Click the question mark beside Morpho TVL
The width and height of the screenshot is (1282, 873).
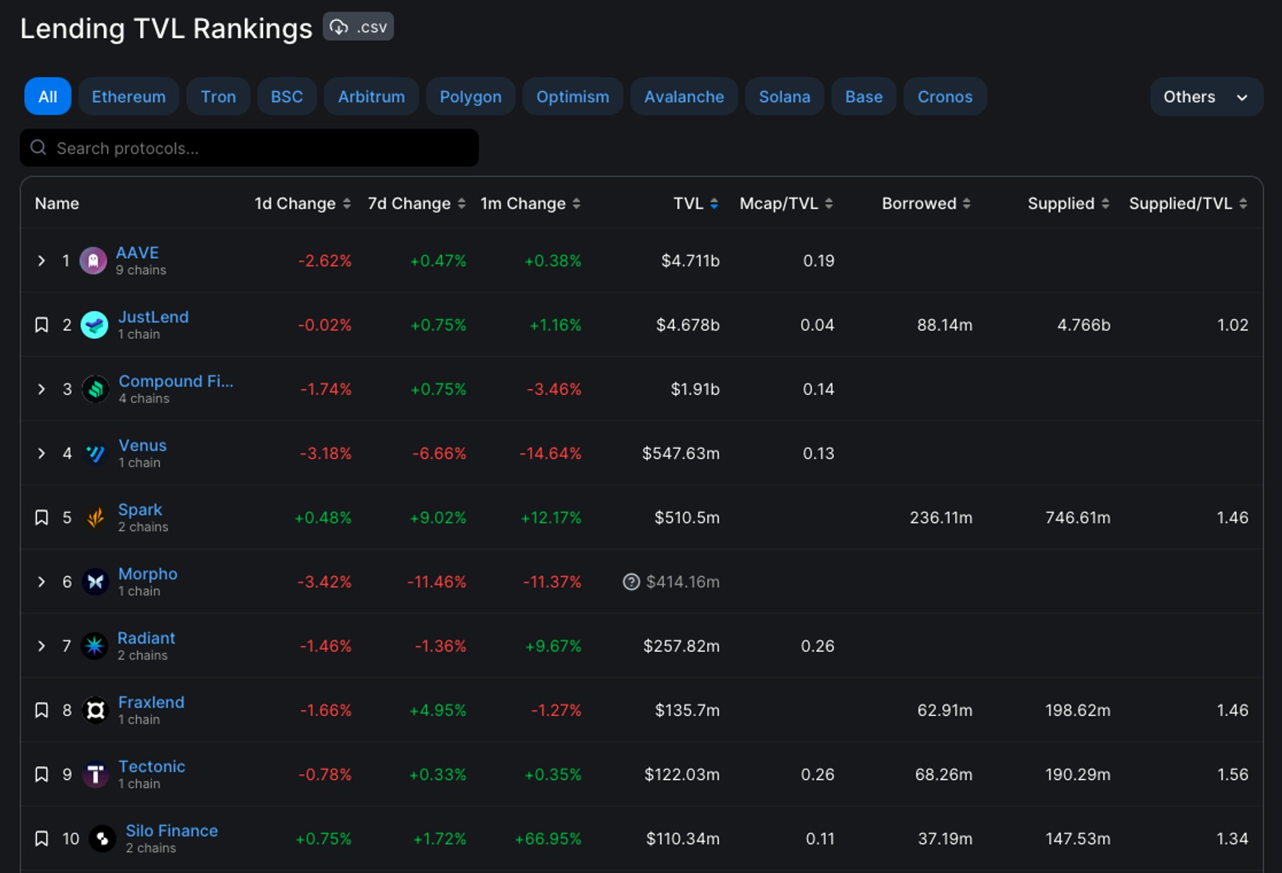(631, 582)
